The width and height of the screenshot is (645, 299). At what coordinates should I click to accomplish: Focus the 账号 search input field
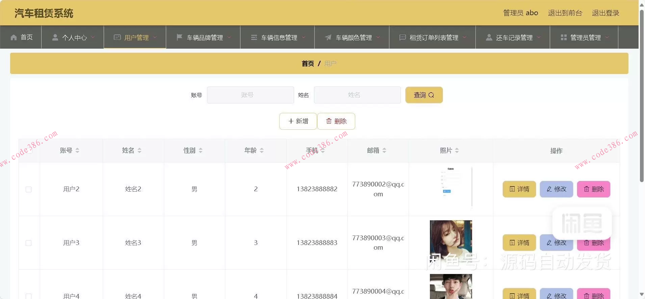click(250, 95)
